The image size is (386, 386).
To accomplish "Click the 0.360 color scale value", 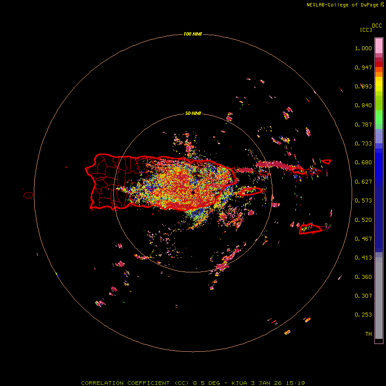I will [363, 277].
